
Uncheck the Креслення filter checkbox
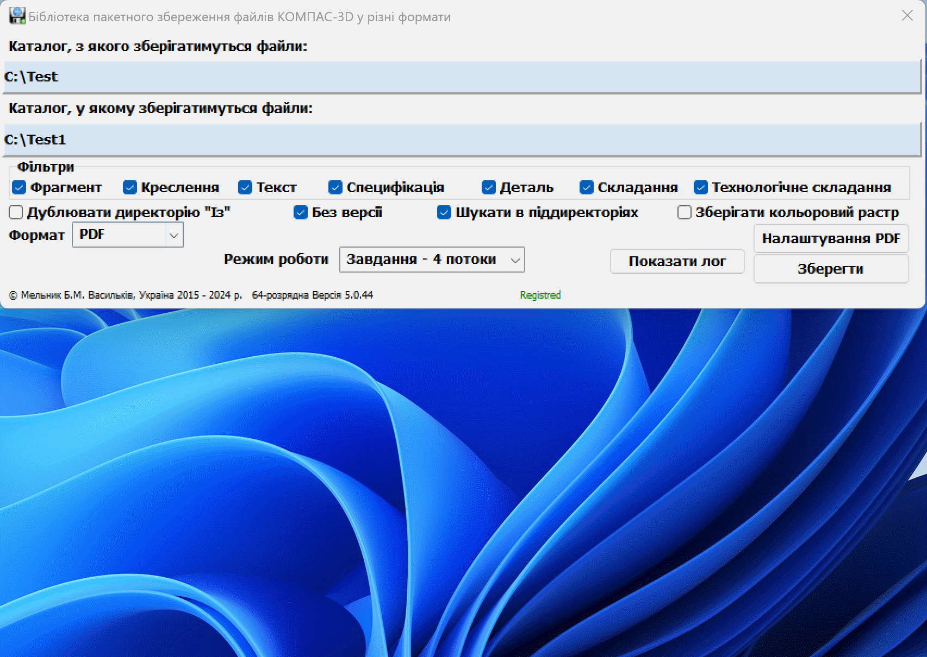[130, 187]
